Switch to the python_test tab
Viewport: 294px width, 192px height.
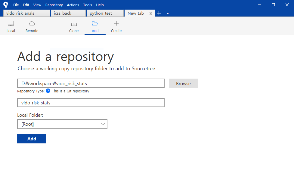pos(105,13)
